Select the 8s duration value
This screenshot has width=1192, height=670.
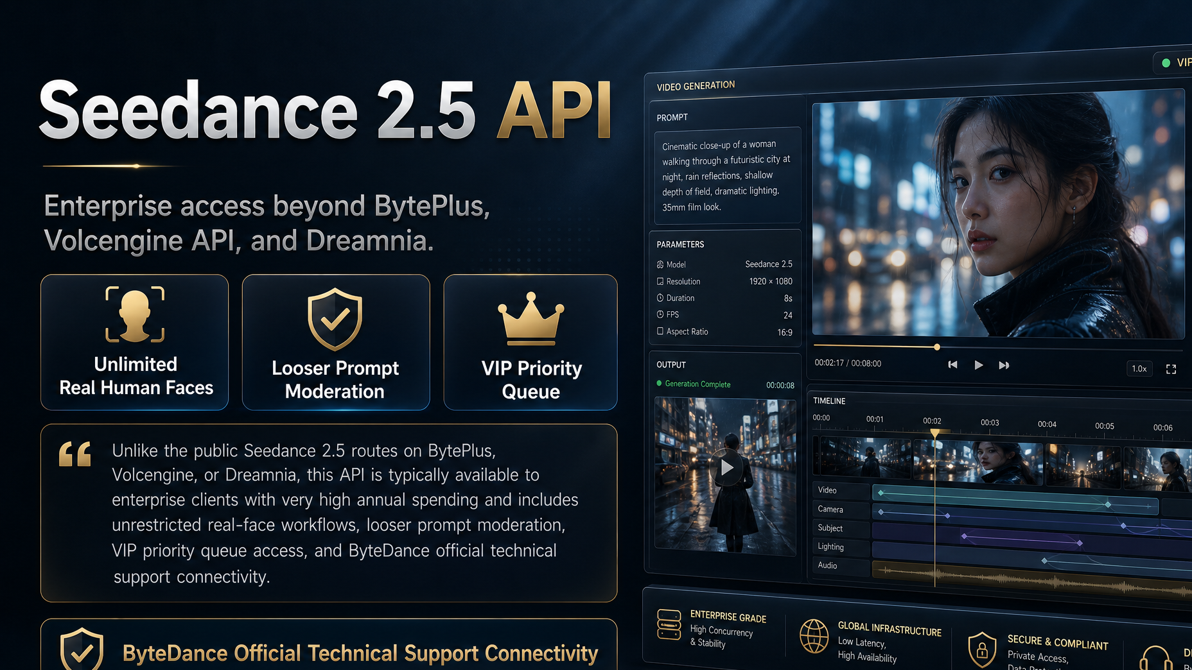788,298
